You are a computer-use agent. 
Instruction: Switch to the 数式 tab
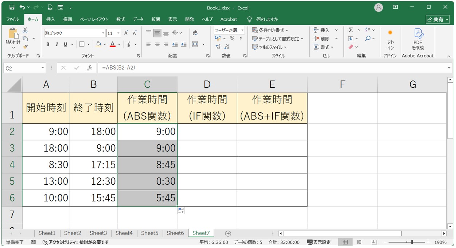(121, 19)
